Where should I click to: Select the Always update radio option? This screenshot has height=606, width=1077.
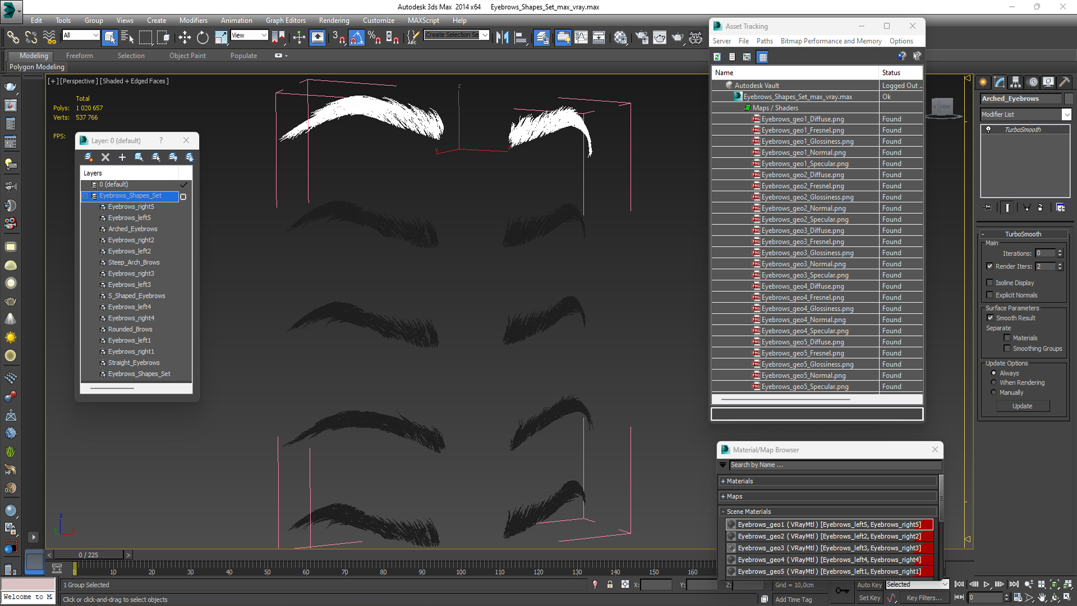pyautogui.click(x=993, y=373)
